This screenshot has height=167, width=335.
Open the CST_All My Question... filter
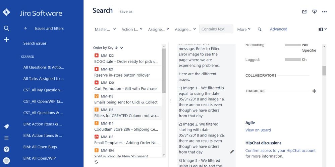[x=43, y=90]
